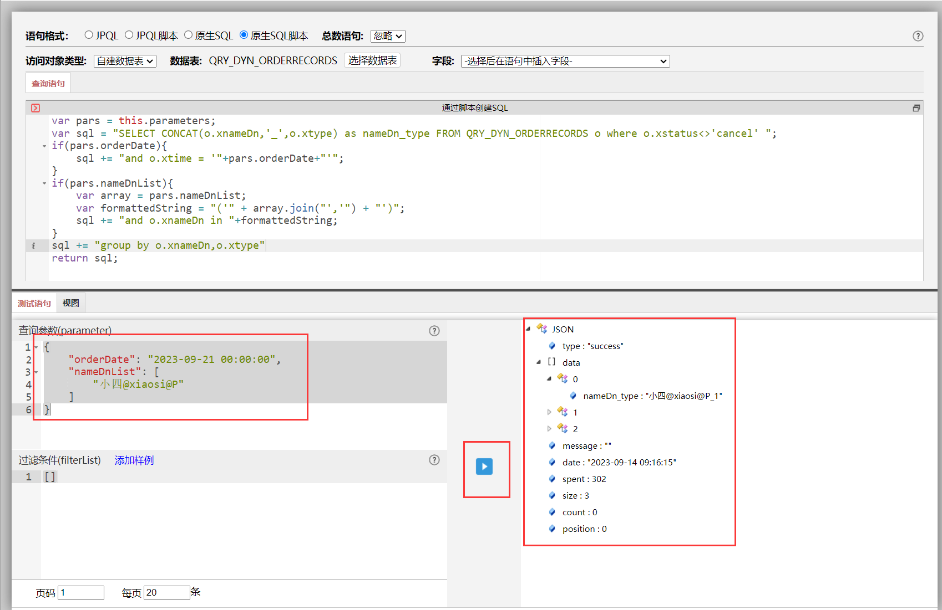The height and width of the screenshot is (610, 942).
Task: Open the 总数语句 dropdown
Action: point(388,36)
